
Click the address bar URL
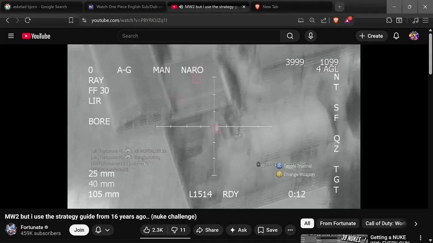pyautogui.click(x=129, y=20)
